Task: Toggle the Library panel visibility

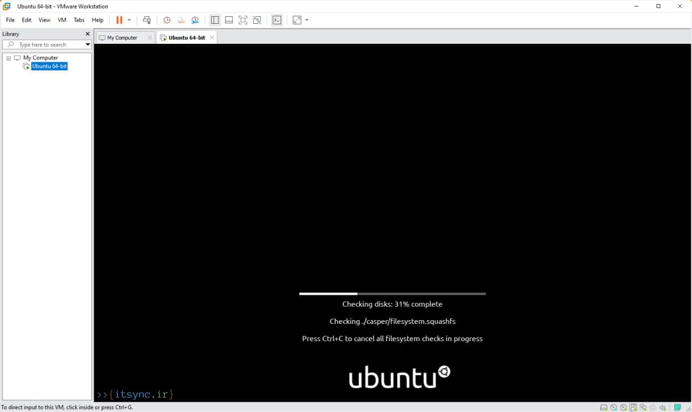Action: point(215,19)
